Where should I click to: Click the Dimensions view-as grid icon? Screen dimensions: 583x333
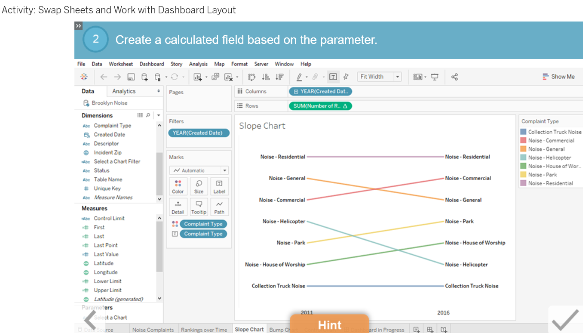[140, 115]
